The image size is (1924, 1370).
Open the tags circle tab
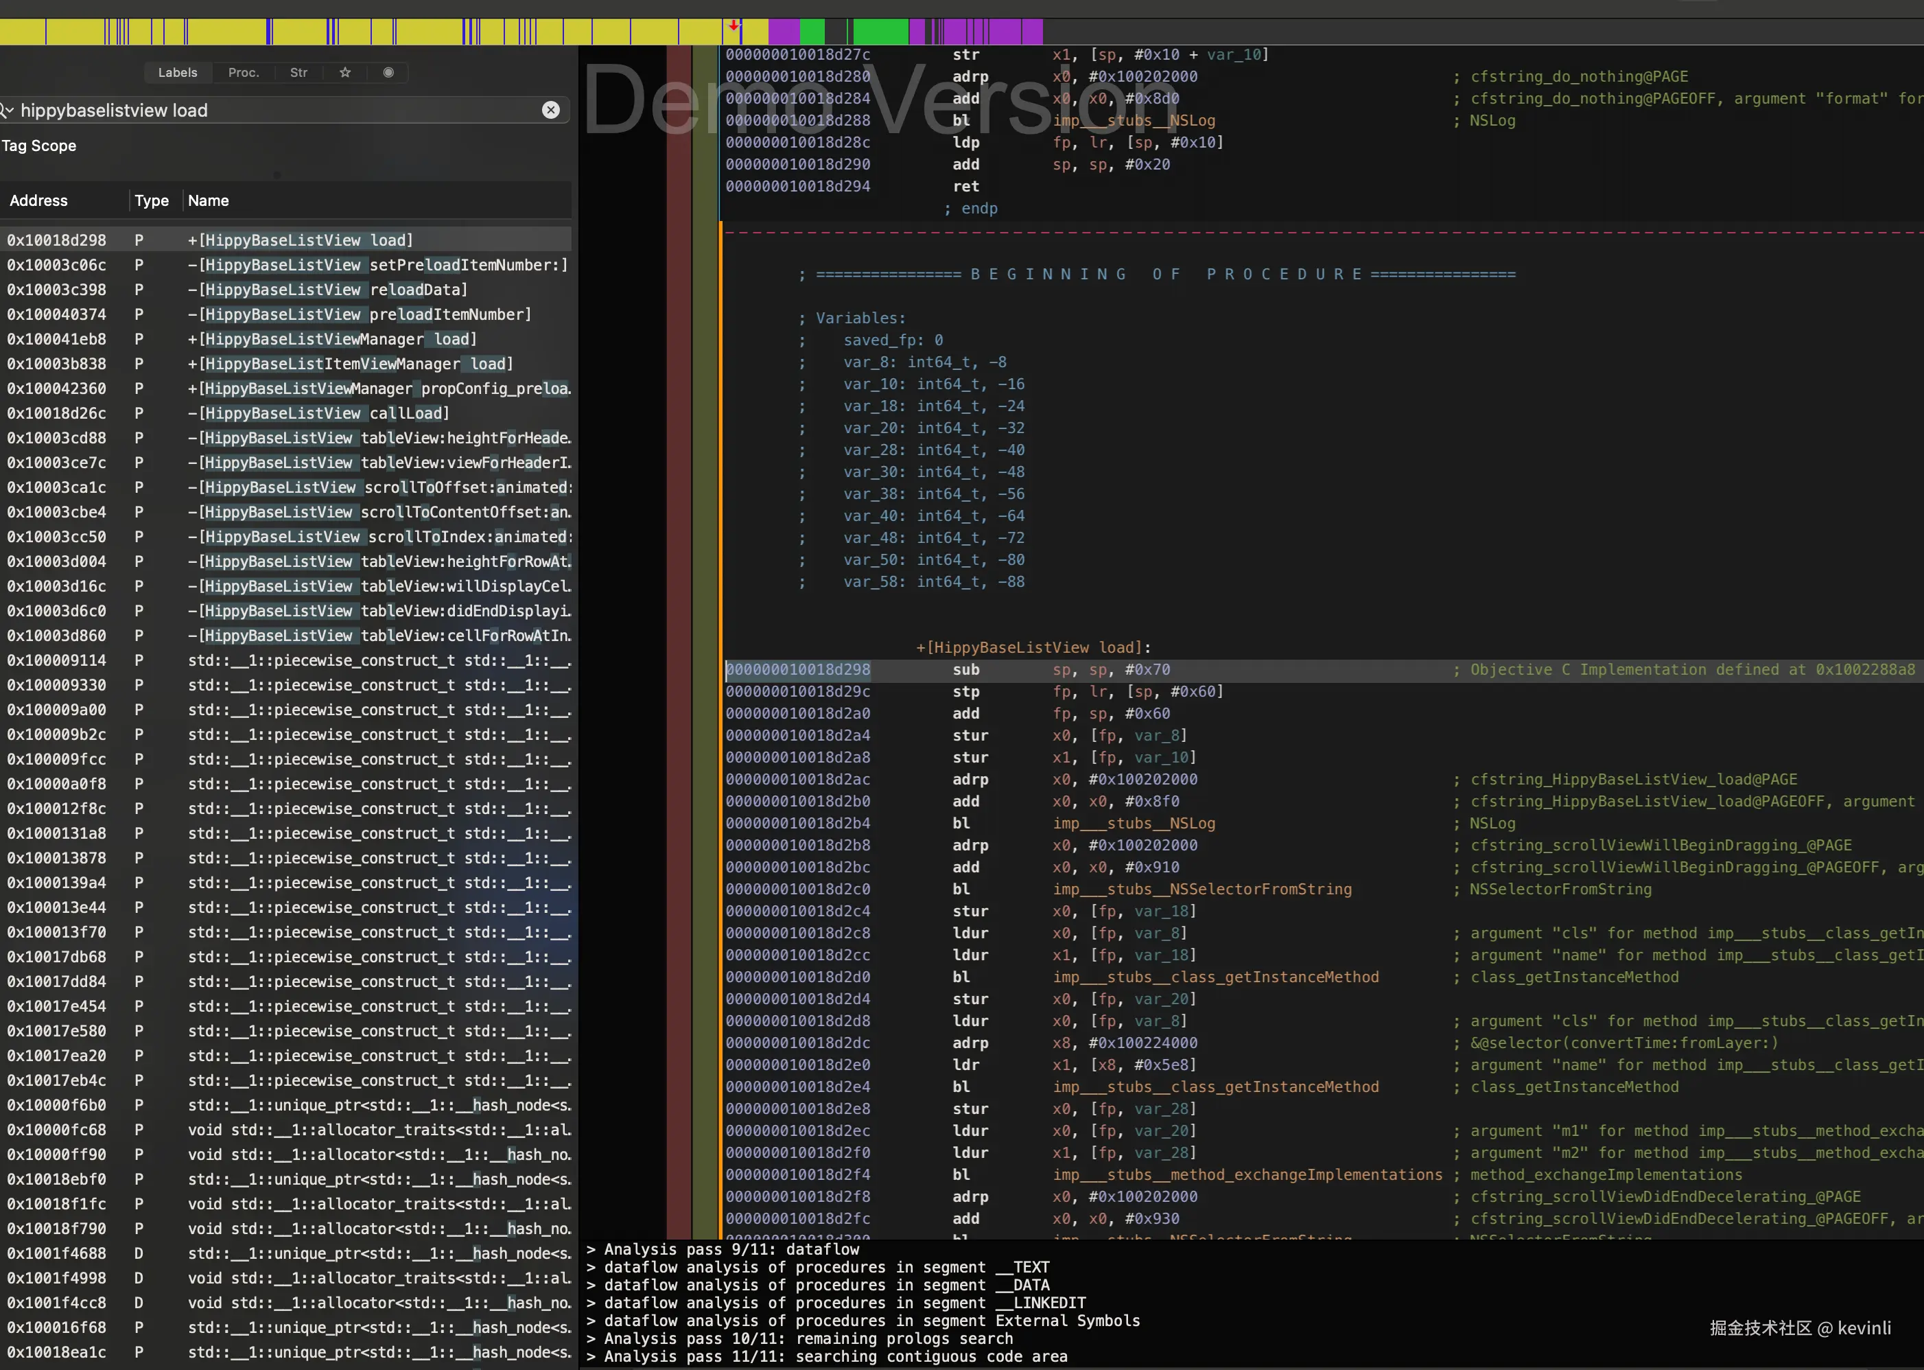[388, 73]
